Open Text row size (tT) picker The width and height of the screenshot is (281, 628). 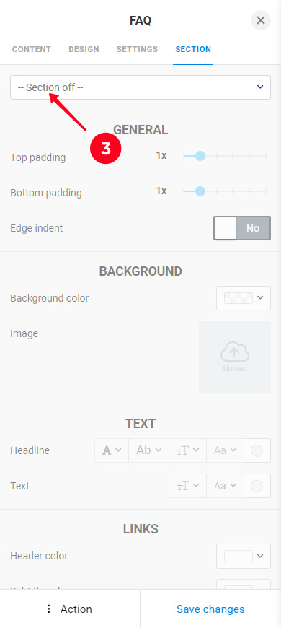coord(187,486)
